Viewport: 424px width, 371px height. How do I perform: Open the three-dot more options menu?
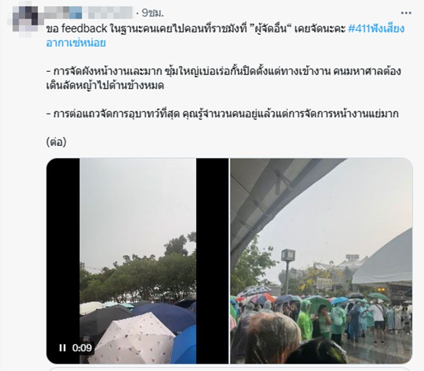pos(405,13)
